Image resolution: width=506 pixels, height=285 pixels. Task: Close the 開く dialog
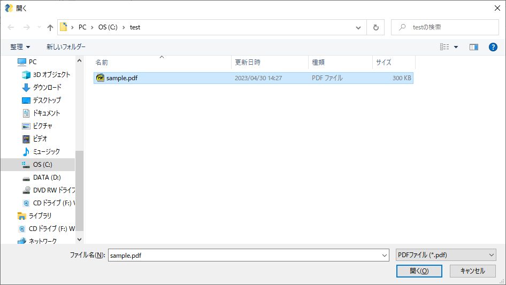(497, 8)
